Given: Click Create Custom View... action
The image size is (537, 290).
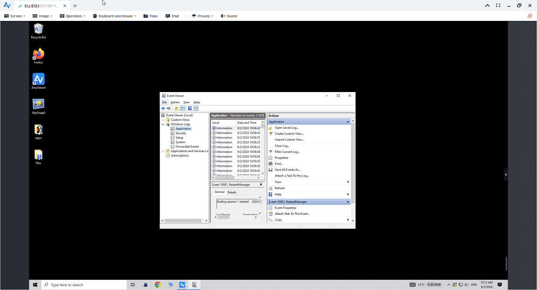Looking at the screenshot, I should [x=289, y=134].
